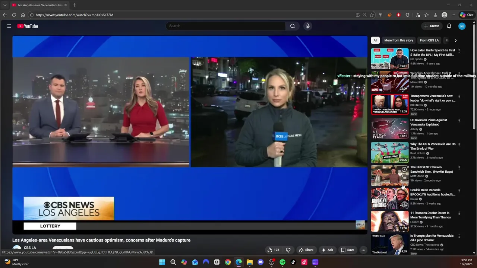The width and height of the screenshot is (477, 268).
Task: Open the weather widget in taskbar
Action: 16,262
